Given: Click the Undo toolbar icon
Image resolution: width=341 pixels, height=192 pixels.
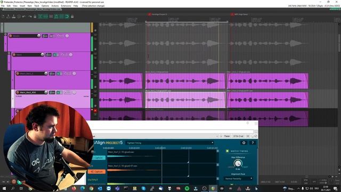Looking at the screenshot, I should point(24,17).
